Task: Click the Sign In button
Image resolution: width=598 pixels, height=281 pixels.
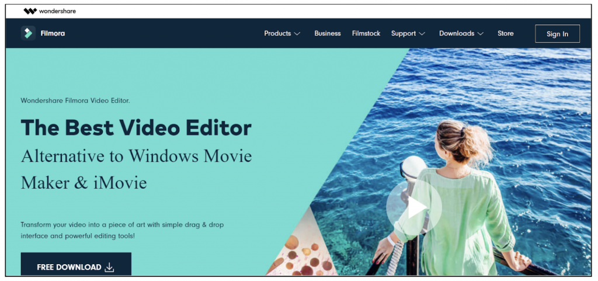Action: coord(557,33)
